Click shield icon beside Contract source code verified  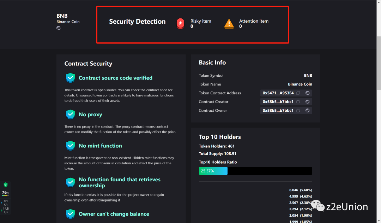click(x=71, y=78)
